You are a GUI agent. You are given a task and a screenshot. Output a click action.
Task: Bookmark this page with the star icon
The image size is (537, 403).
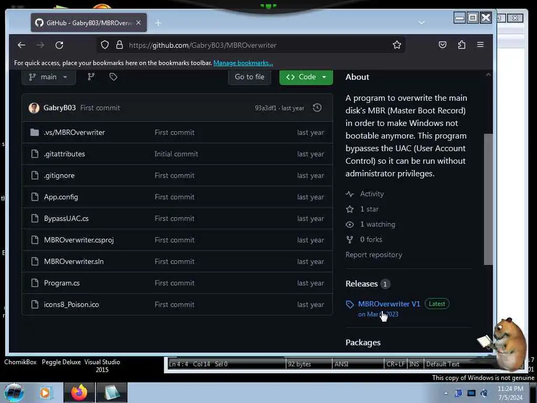397,45
